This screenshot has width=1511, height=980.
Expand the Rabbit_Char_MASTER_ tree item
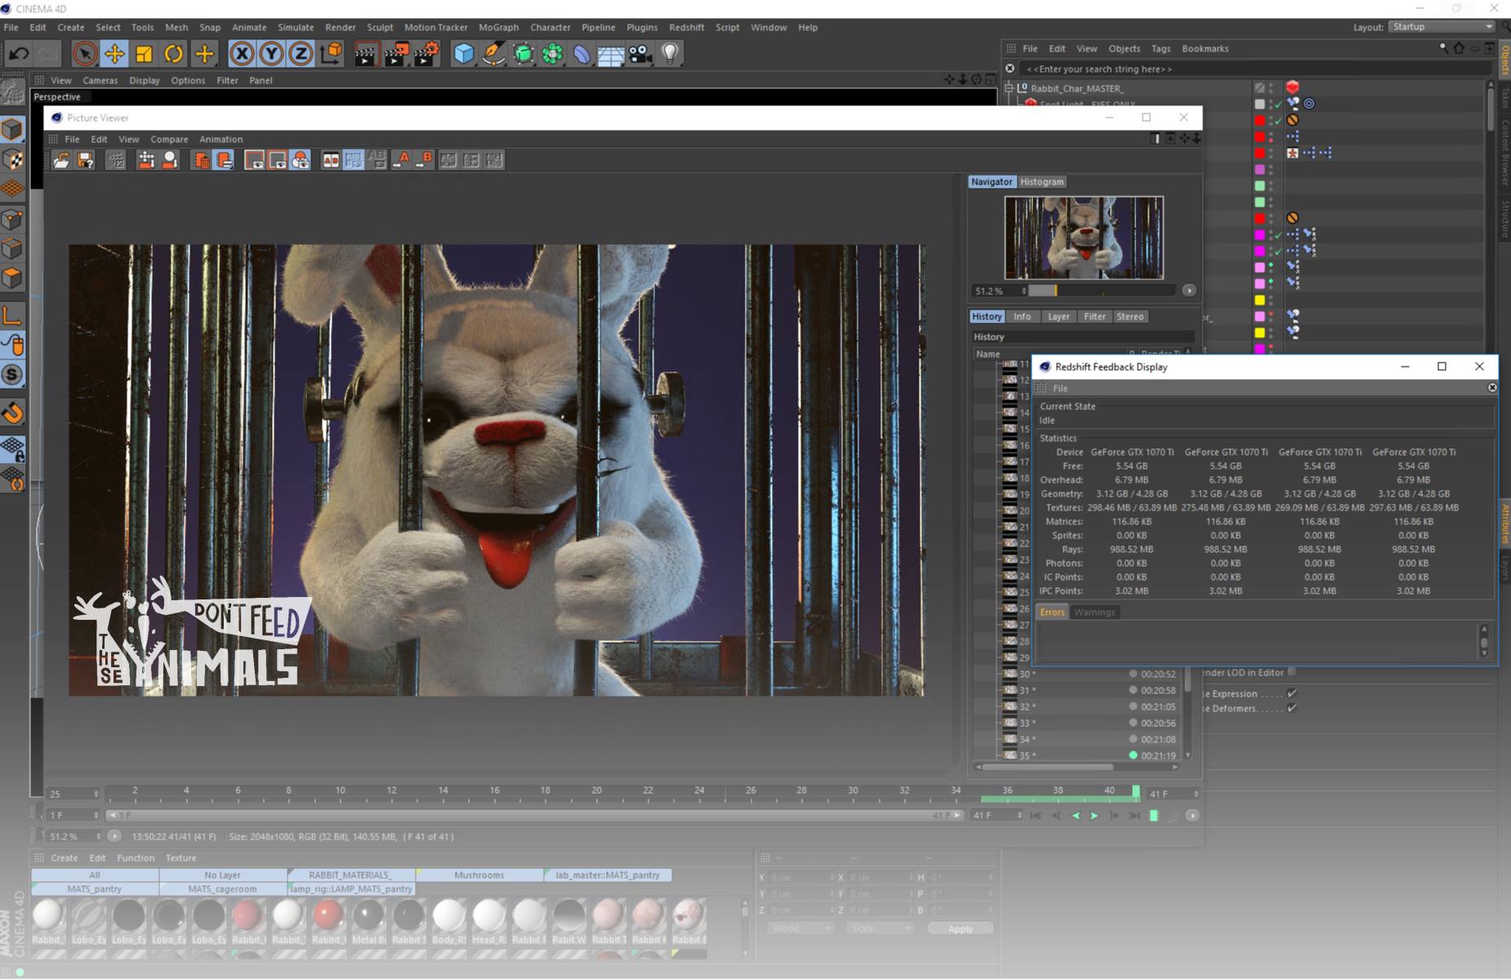pyautogui.click(x=1009, y=88)
